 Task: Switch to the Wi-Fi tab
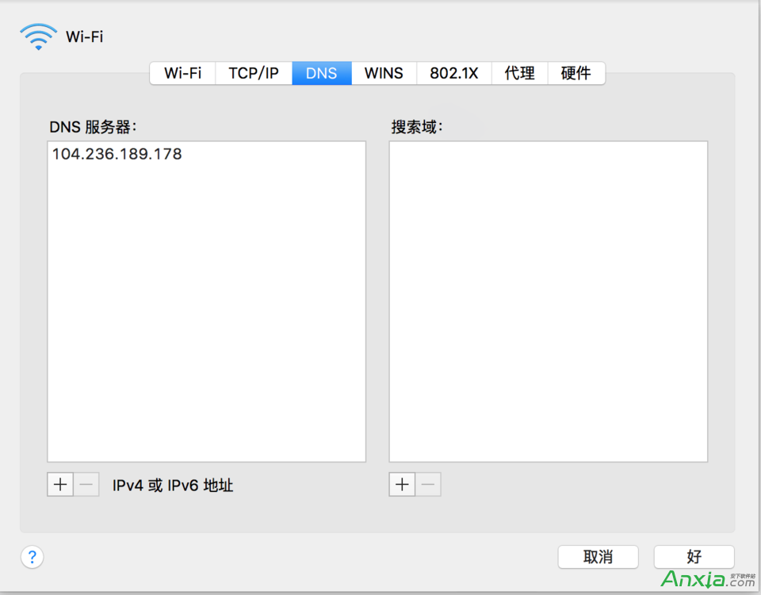point(182,73)
